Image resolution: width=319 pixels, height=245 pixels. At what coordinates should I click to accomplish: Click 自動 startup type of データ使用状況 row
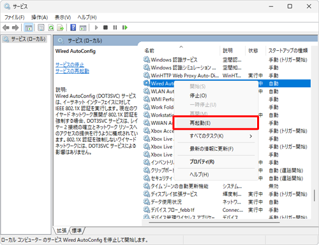[274, 202]
